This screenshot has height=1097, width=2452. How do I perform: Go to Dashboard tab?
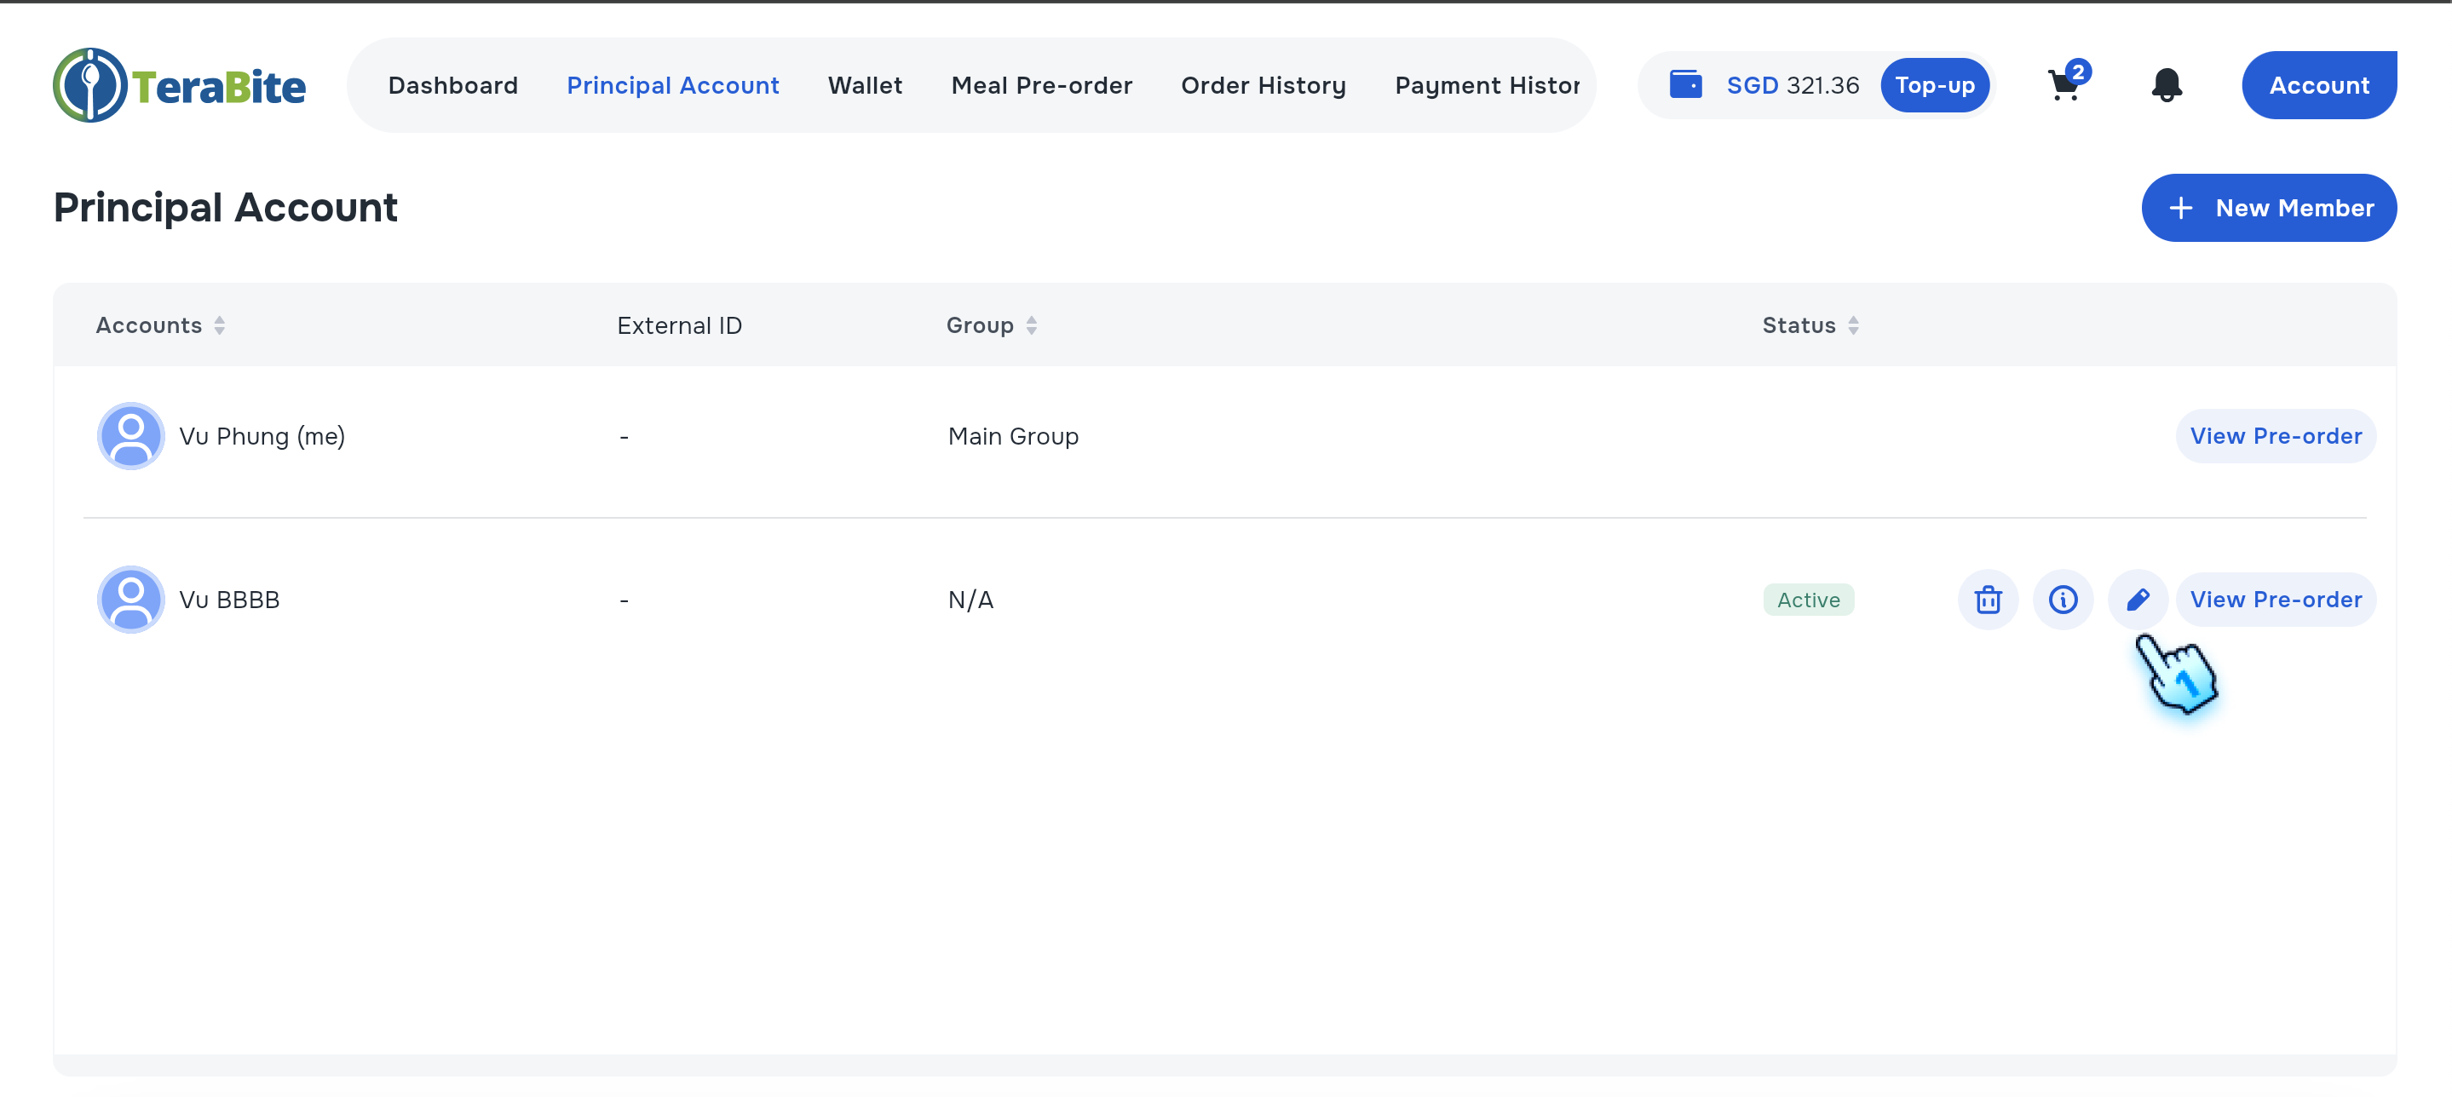click(452, 86)
